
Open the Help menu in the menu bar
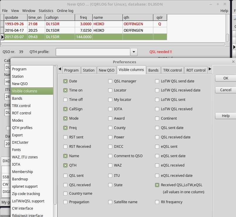click(224, 11)
